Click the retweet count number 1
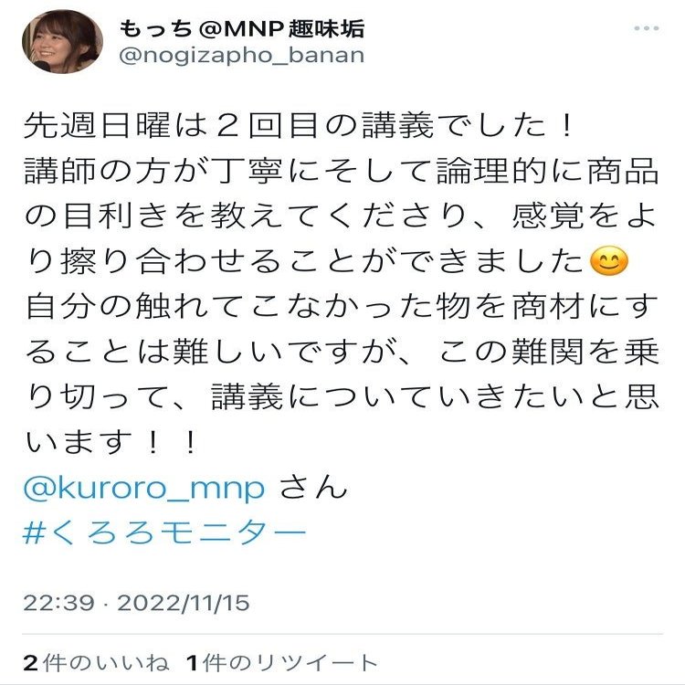 click(192, 663)
